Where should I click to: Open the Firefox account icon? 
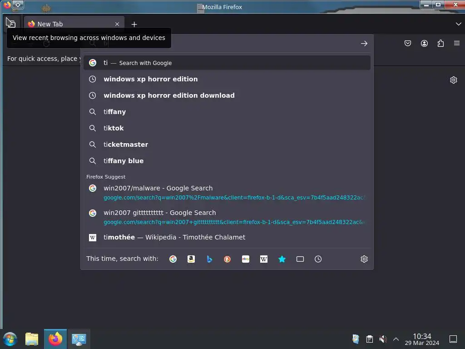pyautogui.click(x=424, y=43)
